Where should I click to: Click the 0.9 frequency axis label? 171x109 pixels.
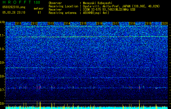click(x=2, y=63)
